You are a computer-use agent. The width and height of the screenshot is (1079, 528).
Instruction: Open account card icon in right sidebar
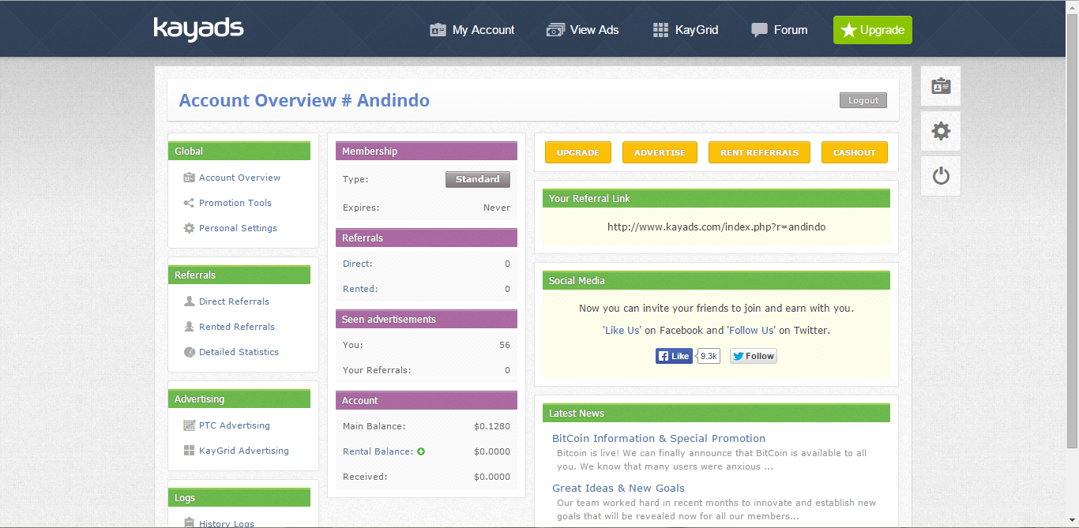click(x=941, y=86)
